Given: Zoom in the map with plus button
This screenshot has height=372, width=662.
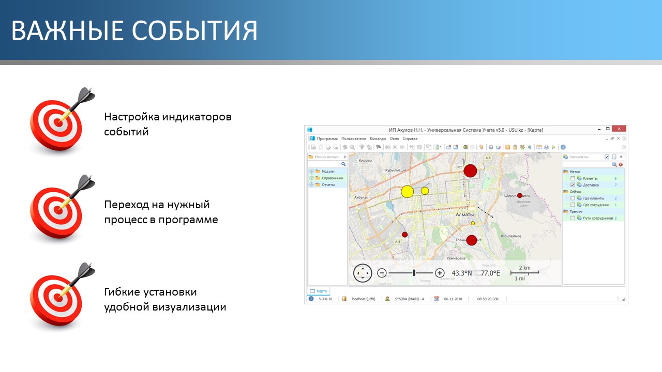Looking at the screenshot, I should click(x=440, y=273).
